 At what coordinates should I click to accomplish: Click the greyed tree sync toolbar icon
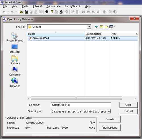(x=110, y=12)
